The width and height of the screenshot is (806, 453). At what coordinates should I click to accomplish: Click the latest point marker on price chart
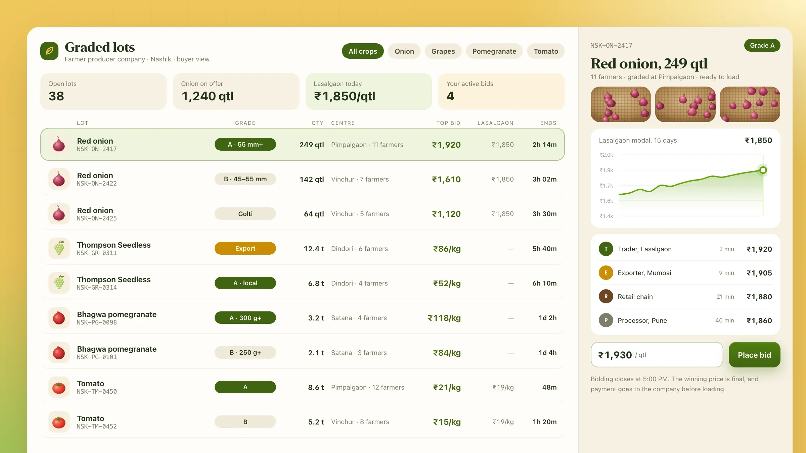click(x=763, y=170)
